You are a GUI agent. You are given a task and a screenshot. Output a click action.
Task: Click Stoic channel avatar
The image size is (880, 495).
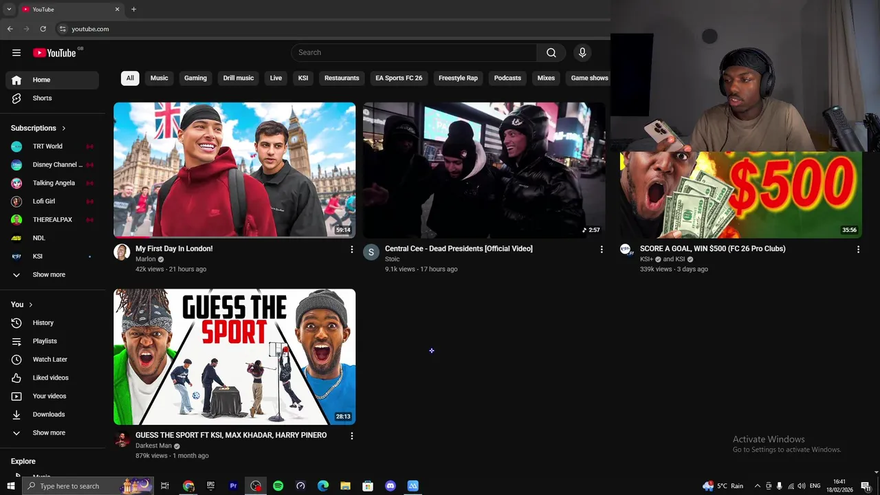tap(371, 252)
